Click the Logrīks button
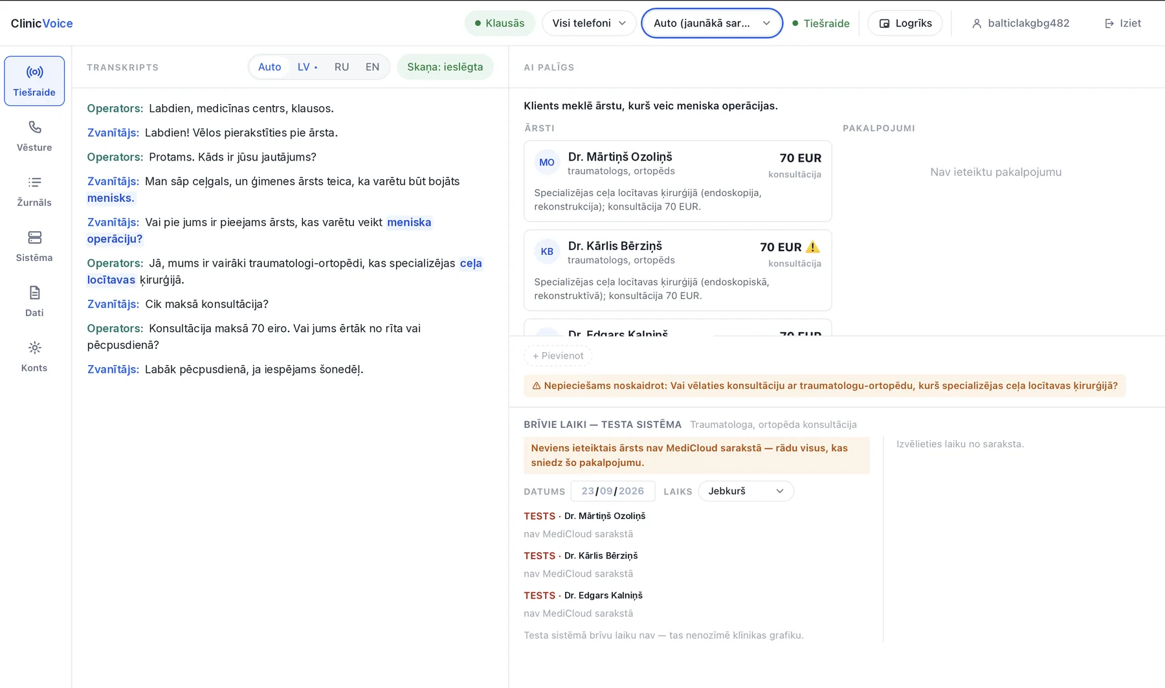This screenshot has height=688, width=1165. (x=905, y=23)
